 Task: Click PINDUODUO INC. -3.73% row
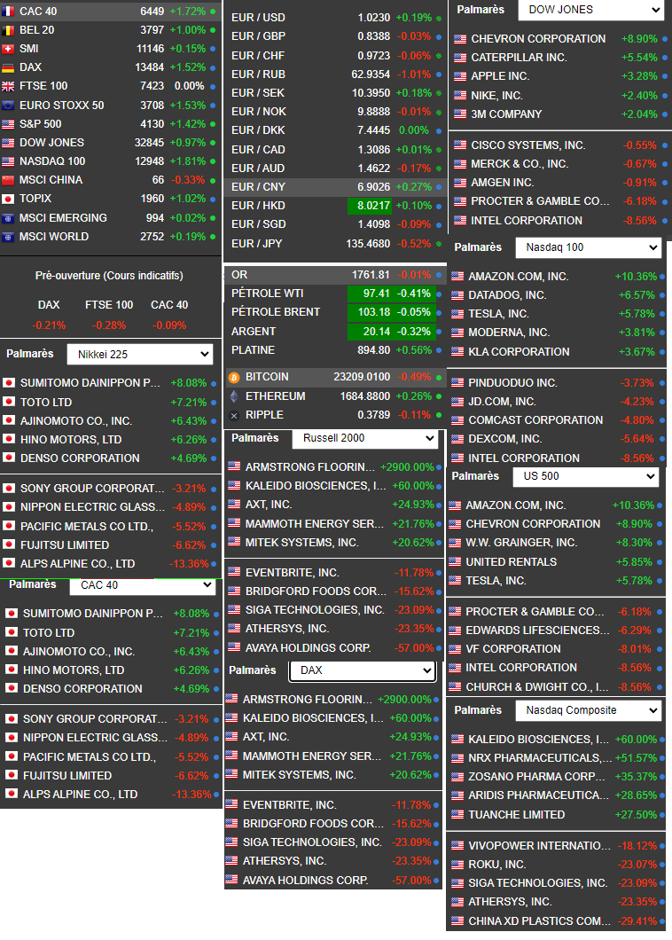coord(557,382)
